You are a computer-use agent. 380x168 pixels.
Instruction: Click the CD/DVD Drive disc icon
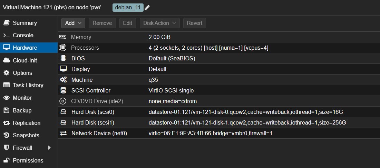[x=63, y=101]
